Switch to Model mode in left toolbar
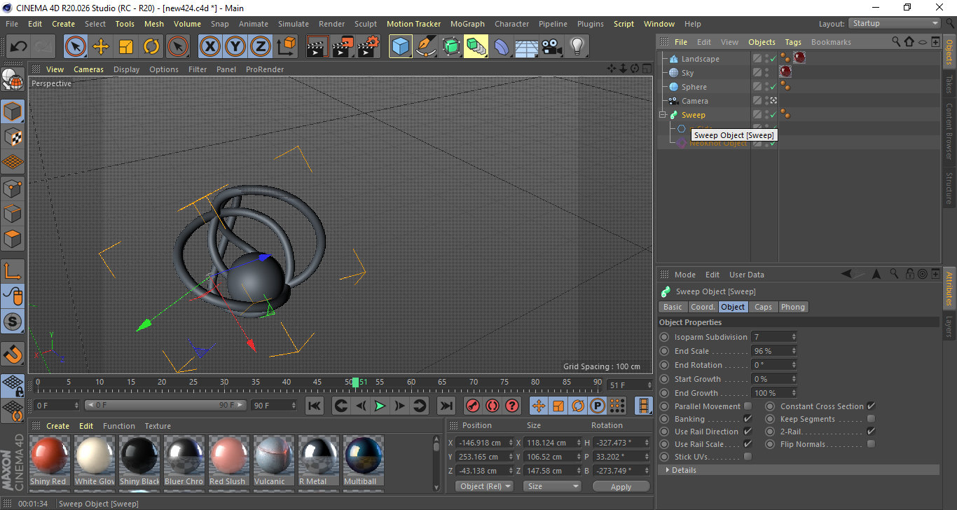 pos(13,111)
